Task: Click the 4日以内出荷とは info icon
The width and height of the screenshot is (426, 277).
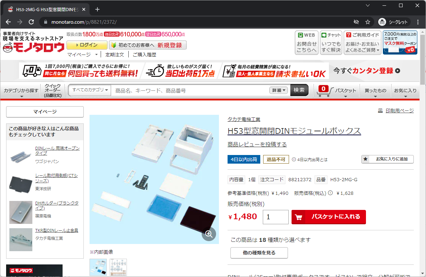Action: coord(294,160)
